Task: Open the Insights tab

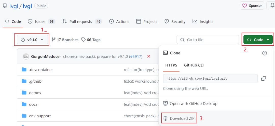Action: click(203, 22)
